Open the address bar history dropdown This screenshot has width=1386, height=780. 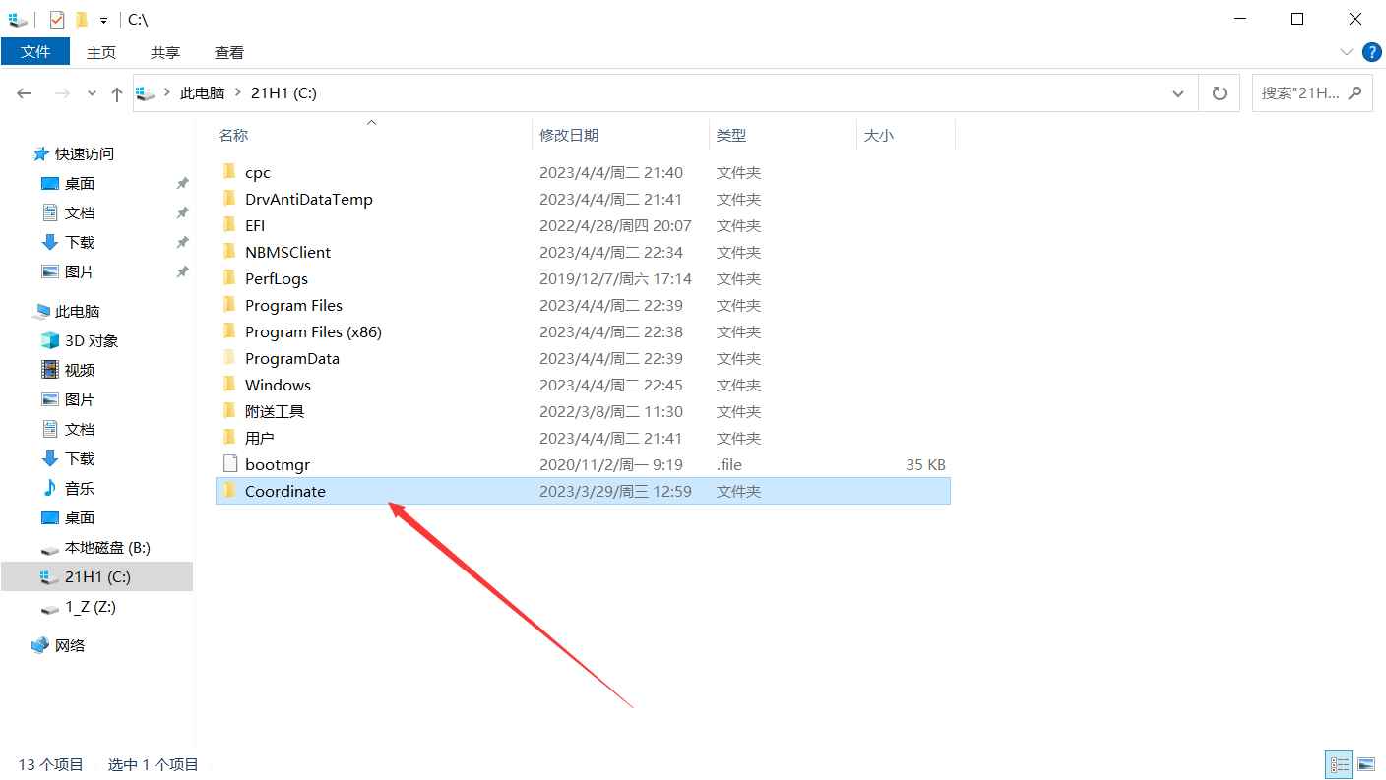click(x=1178, y=93)
